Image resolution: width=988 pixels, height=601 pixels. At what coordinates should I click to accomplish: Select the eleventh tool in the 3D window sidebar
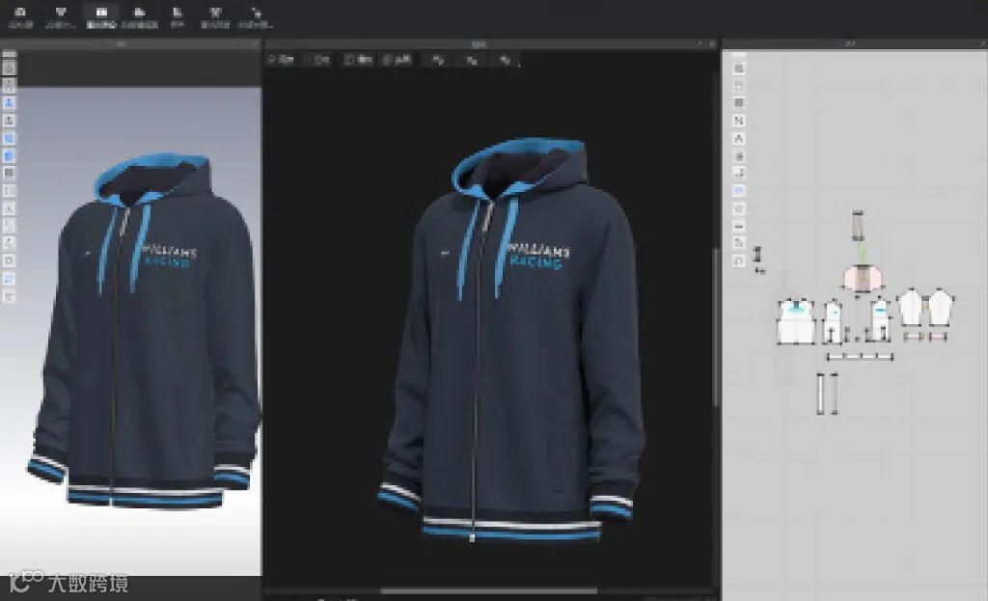(9, 243)
